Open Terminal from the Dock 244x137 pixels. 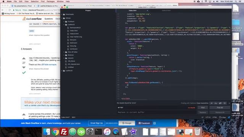point(98,132)
